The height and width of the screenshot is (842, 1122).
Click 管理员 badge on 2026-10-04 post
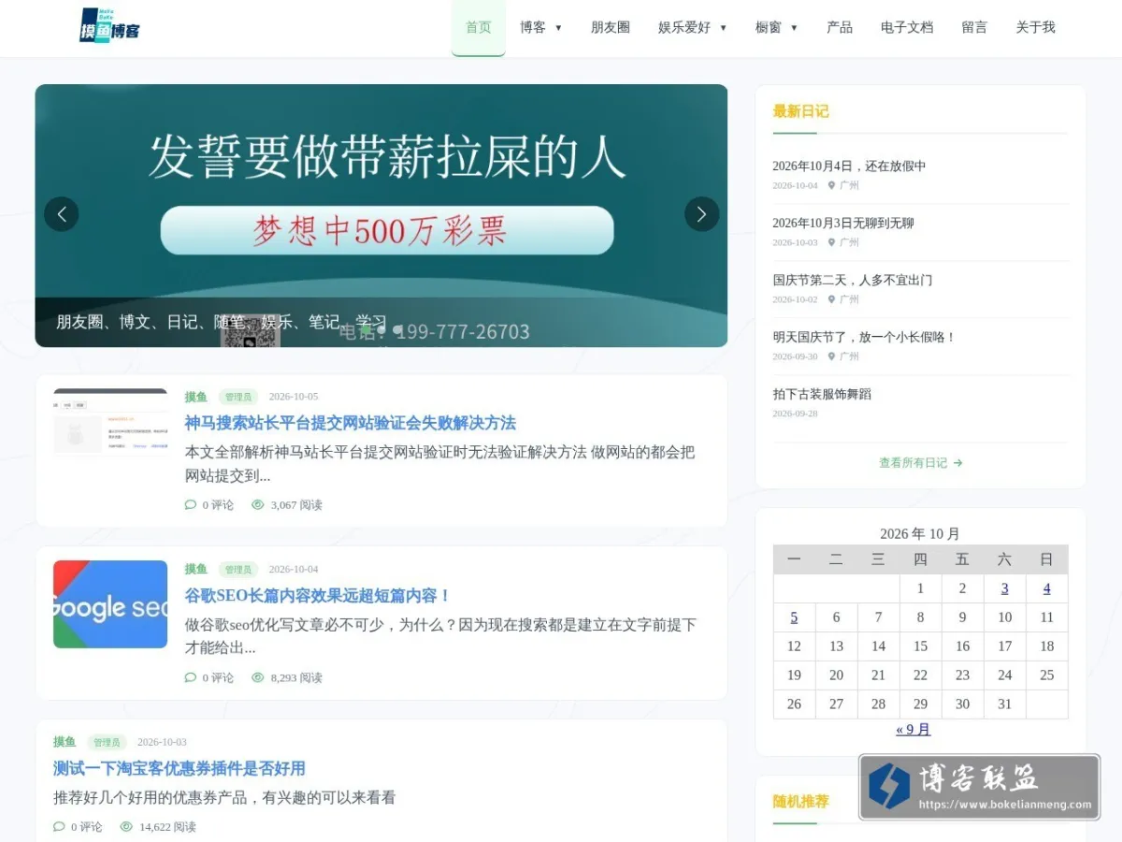pyautogui.click(x=238, y=569)
